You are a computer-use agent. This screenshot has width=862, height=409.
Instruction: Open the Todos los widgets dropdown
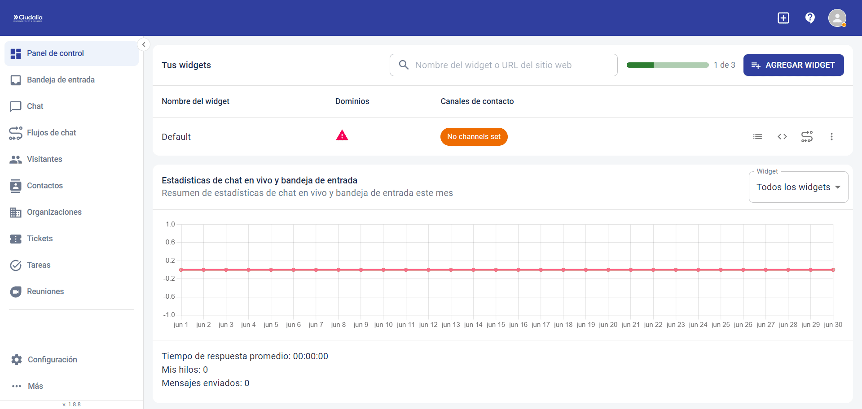(798, 187)
